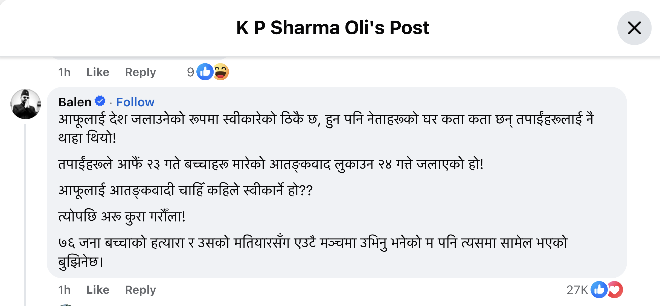Reply to the upper comment with 9 reactions
The width and height of the screenshot is (660, 306).
coord(140,72)
